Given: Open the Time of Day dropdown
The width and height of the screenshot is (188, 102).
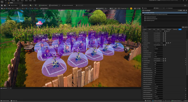Looking at the screenshot, I should (44, 9).
